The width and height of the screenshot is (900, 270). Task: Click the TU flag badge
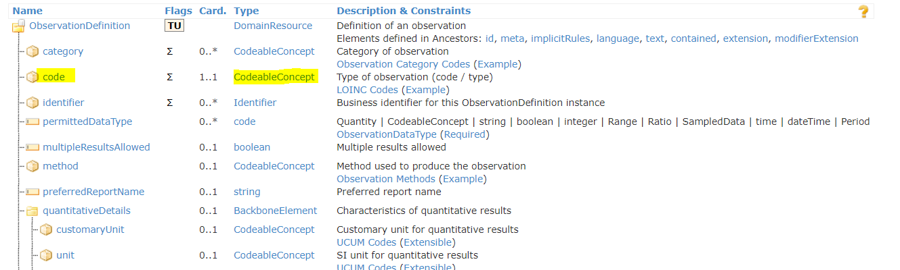coord(174,26)
